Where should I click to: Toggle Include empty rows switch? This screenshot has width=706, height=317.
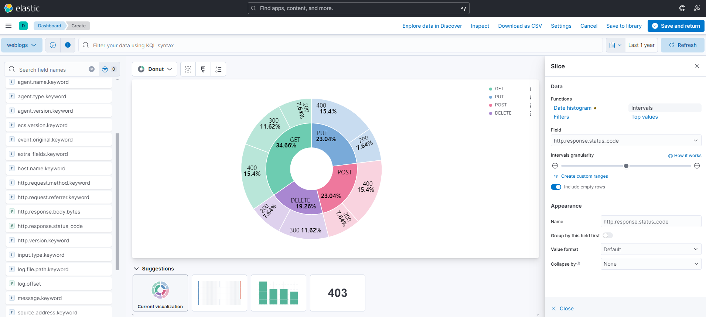(556, 187)
